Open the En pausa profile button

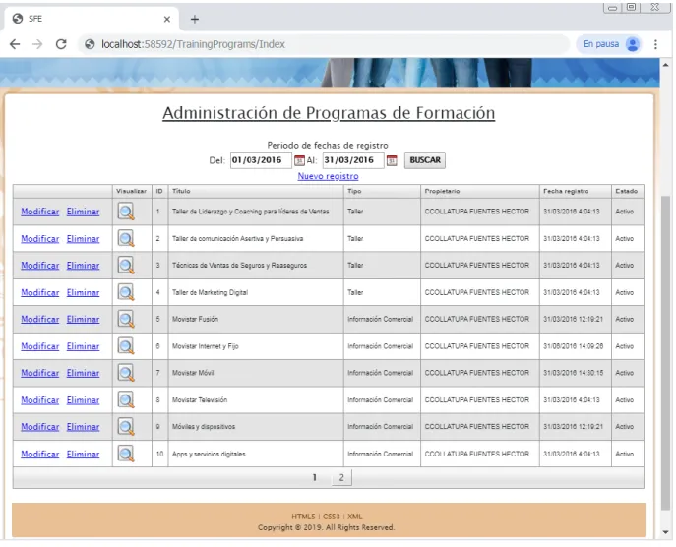coord(609,44)
